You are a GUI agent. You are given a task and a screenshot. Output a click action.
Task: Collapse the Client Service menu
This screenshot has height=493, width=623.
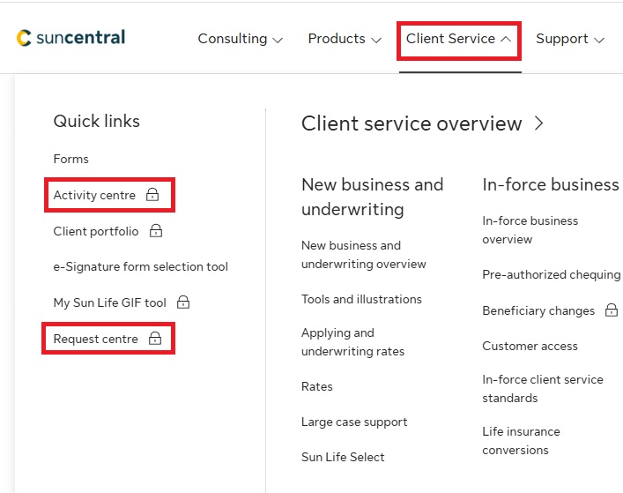pos(458,39)
